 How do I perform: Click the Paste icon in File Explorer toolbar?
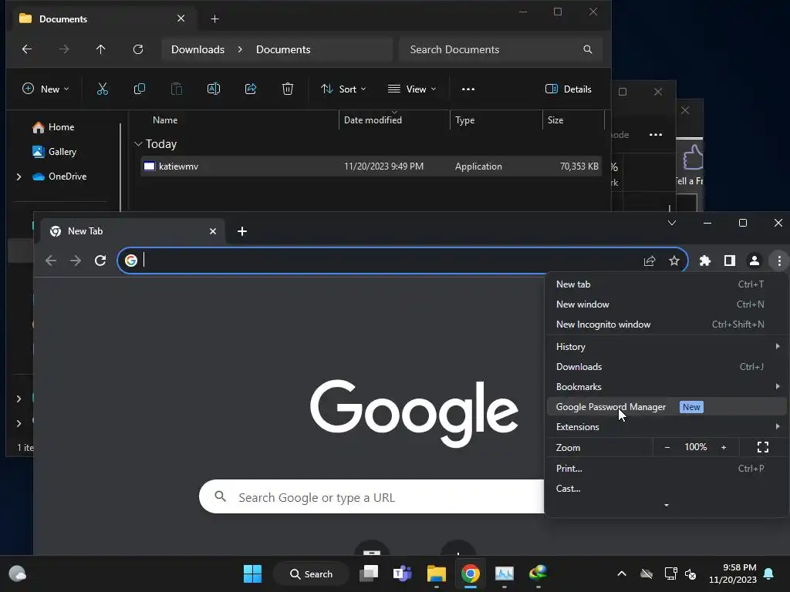tap(177, 89)
